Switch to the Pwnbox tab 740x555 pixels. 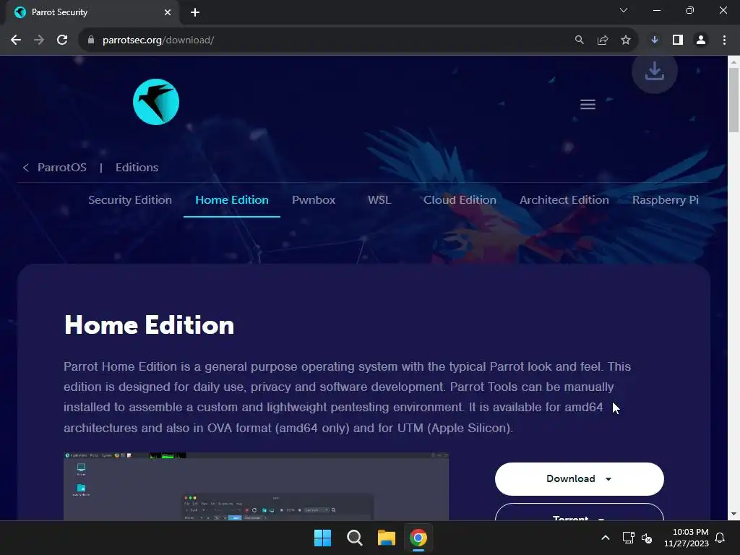click(314, 199)
